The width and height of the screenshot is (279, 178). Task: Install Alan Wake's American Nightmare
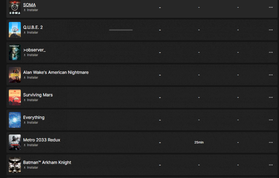[x=31, y=77]
